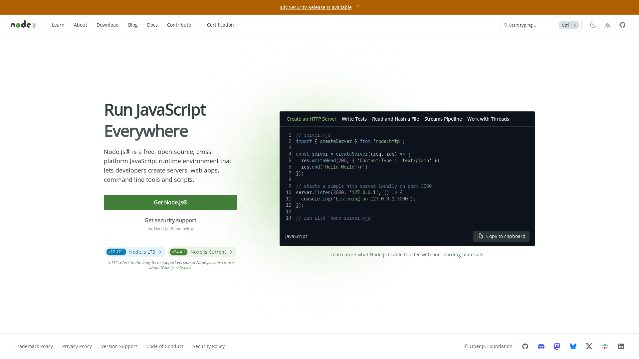
Task: Click code line 'server.listen(3000' in editor
Action: click(349, 192)
